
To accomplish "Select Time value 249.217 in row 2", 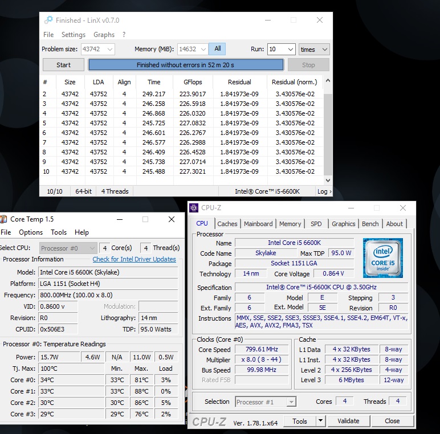I will point(154,94).
